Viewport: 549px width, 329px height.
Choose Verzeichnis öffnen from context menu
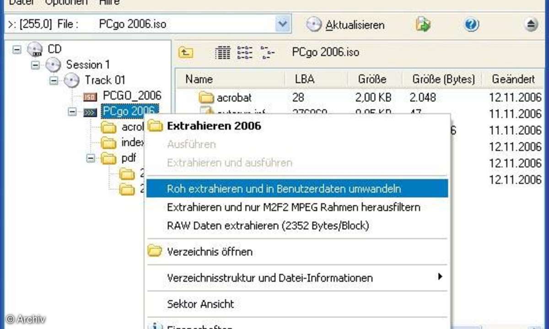pos(296,251)
